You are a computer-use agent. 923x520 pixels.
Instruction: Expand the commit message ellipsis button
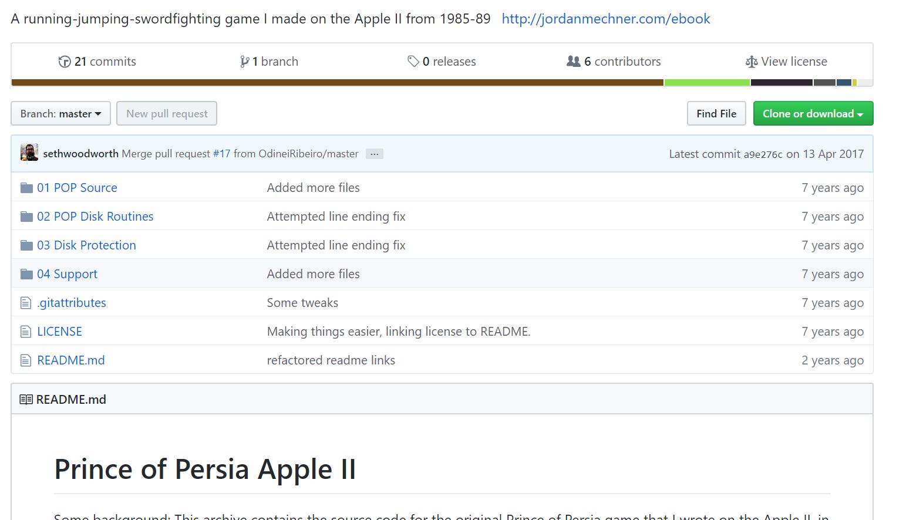click(x=375, y=154)
